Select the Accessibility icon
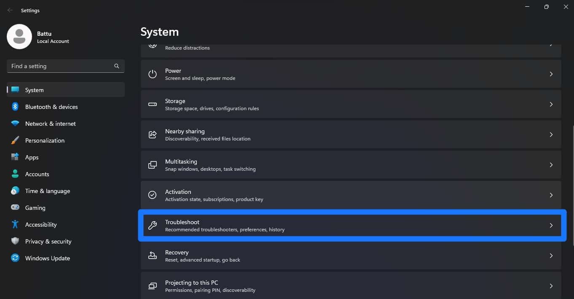This screenshot has height=299, width=574. click(x=15, y=225)
